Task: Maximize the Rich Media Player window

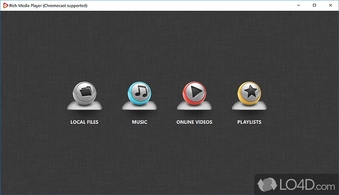Action: coord(314,6)
